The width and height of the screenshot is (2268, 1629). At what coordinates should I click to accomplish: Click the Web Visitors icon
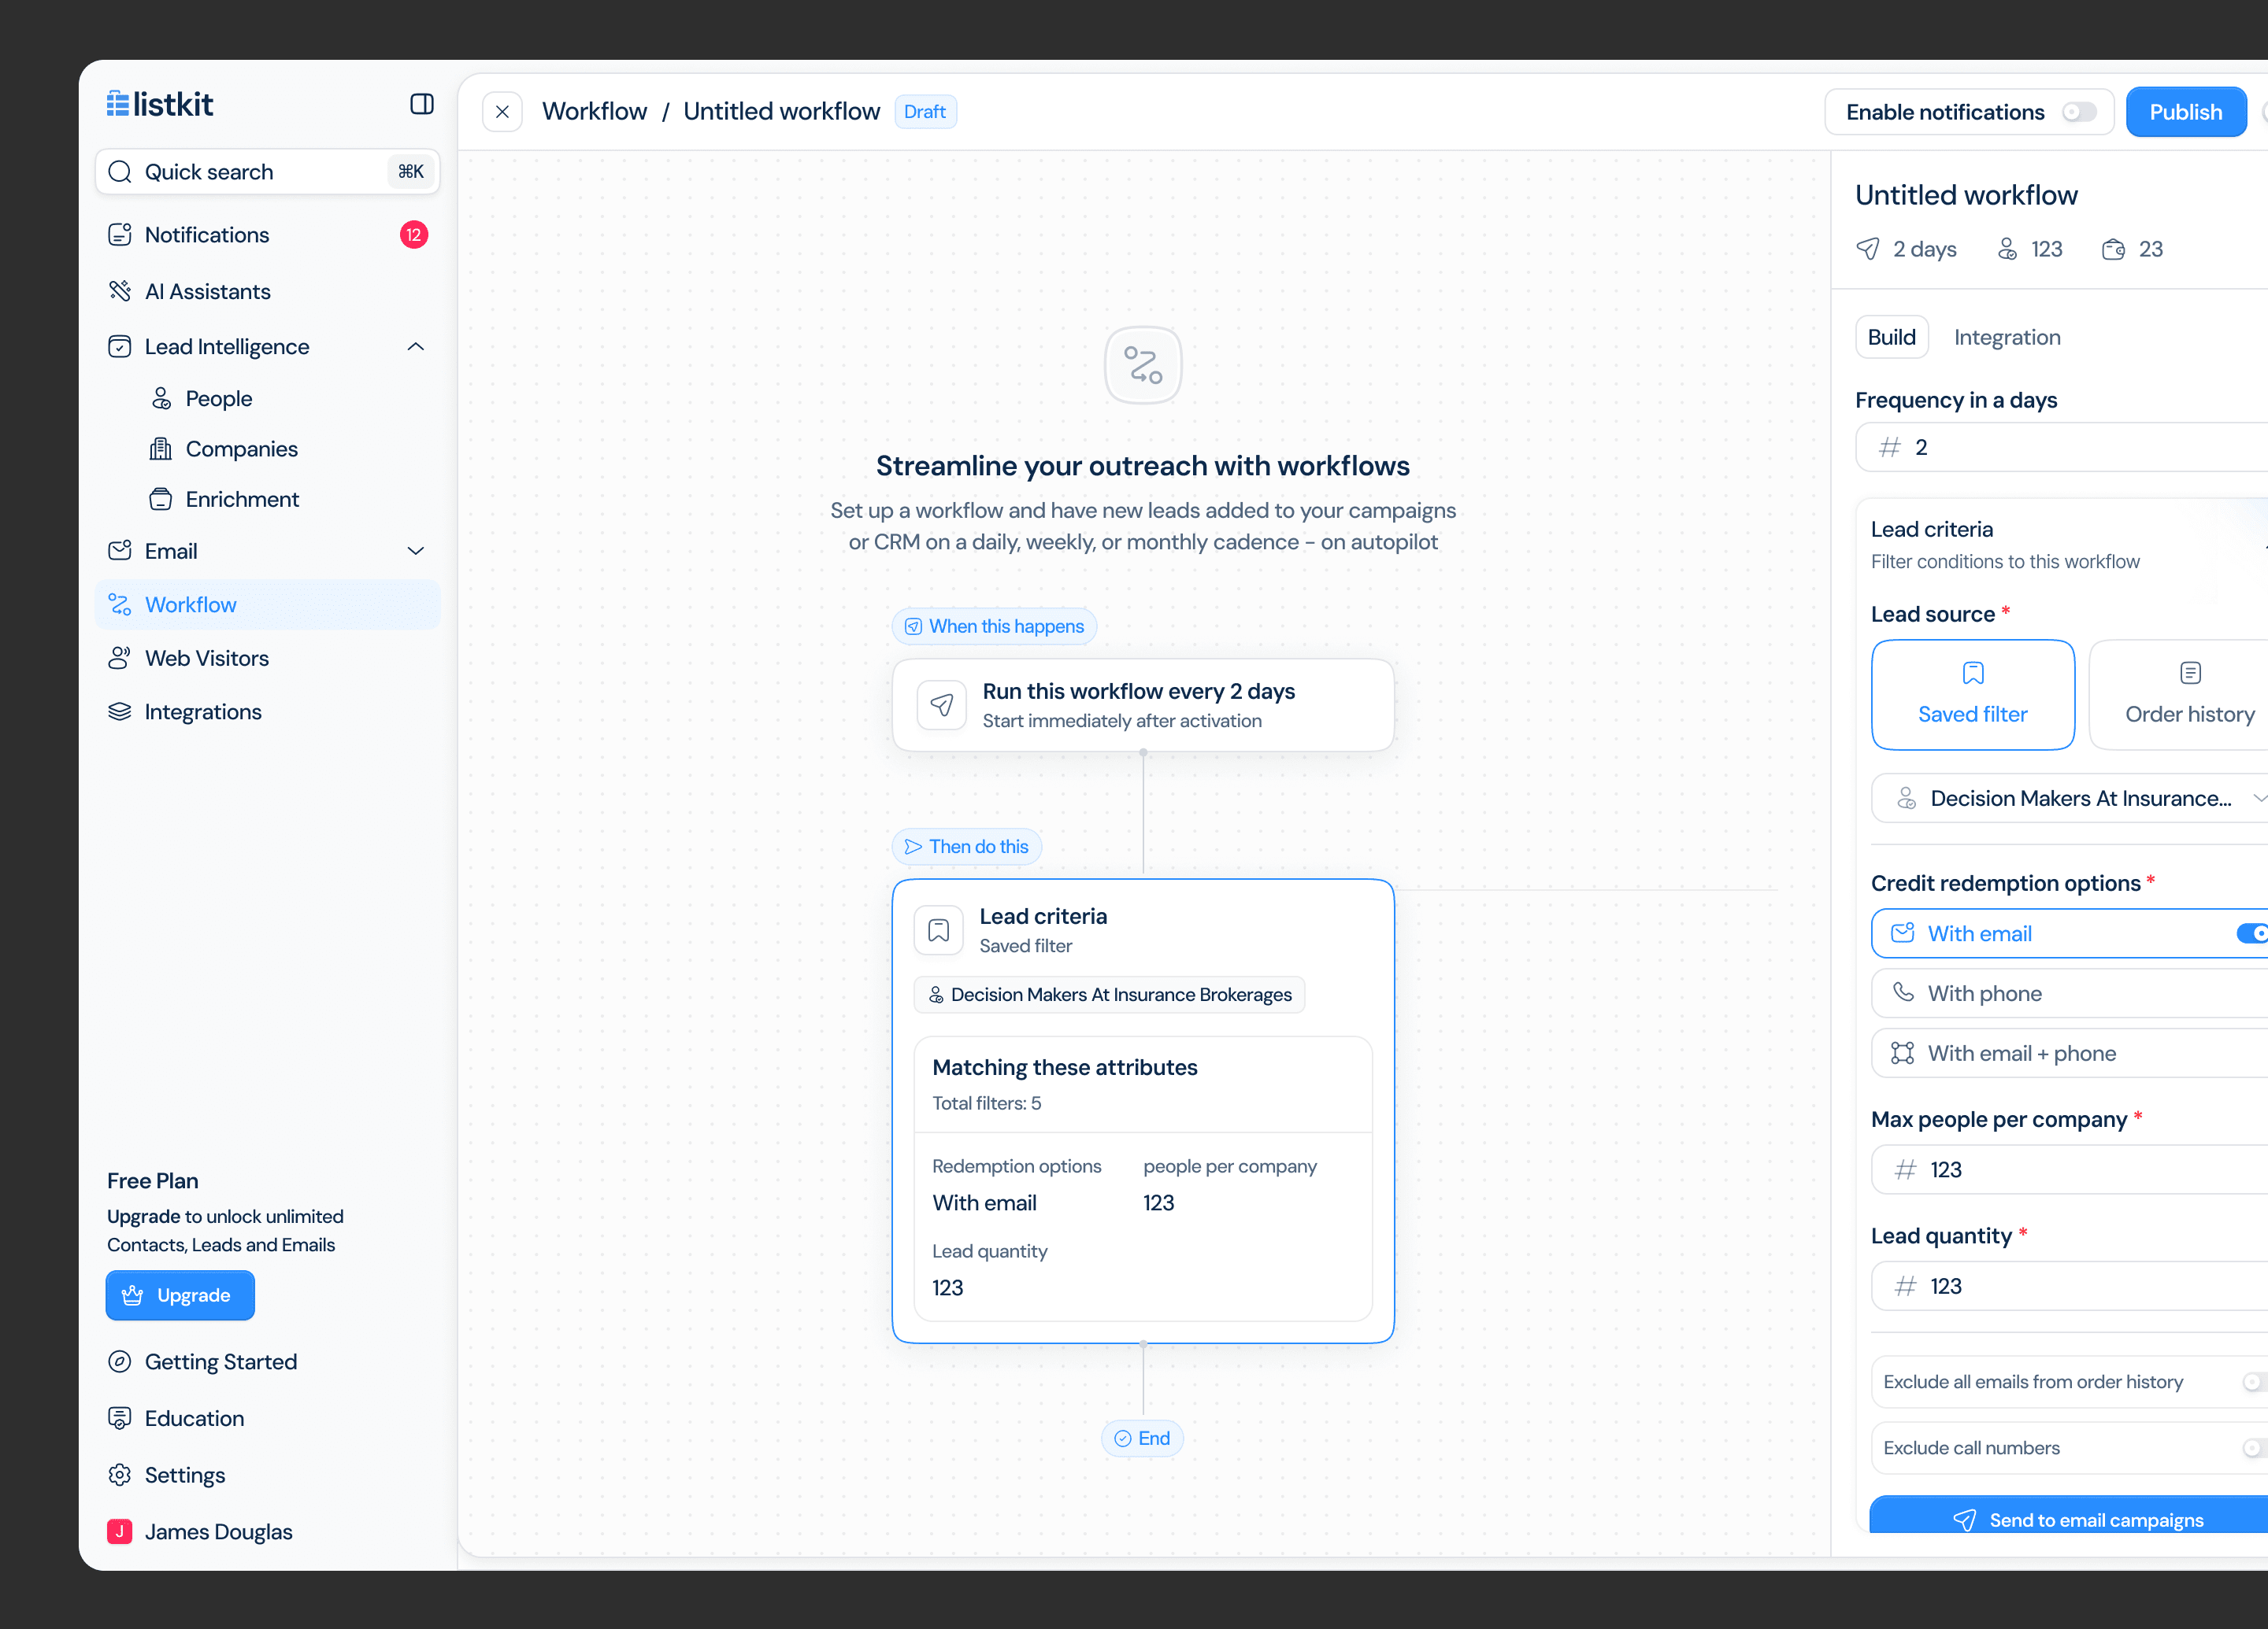point(120,658)
